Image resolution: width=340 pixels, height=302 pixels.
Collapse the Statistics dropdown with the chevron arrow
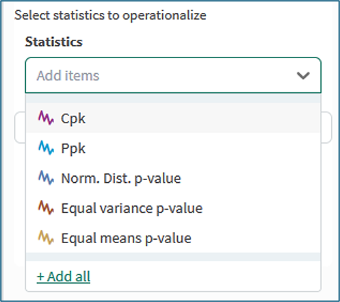point(303,75)
